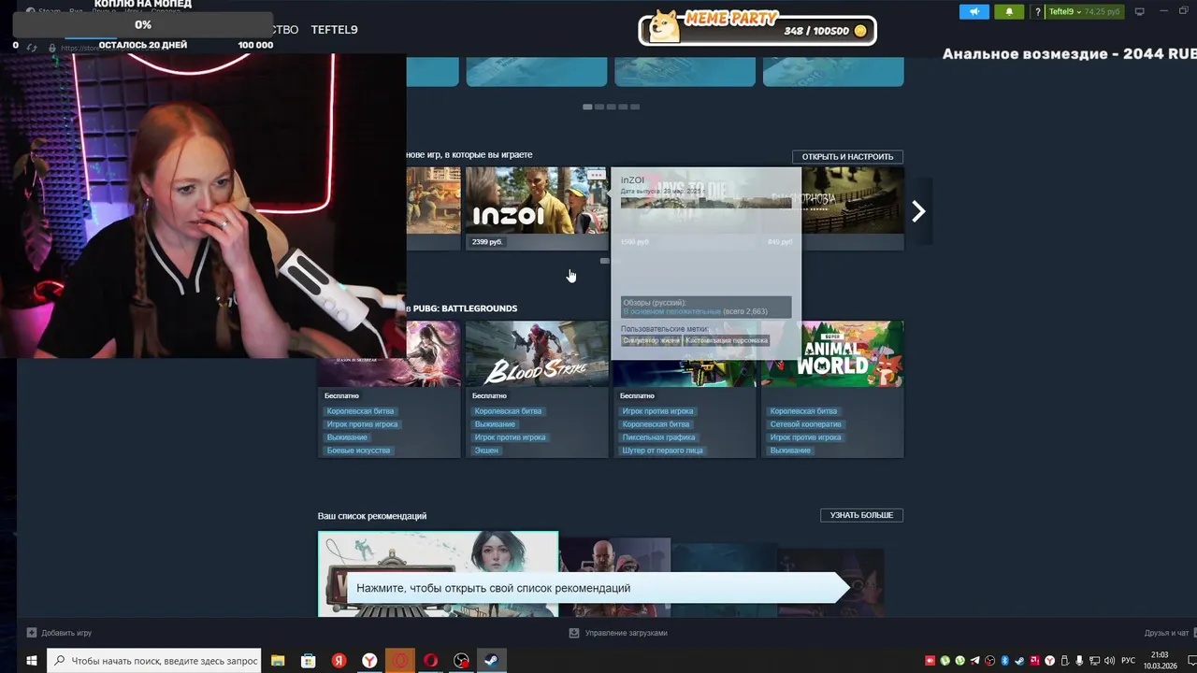Open File Explorer from taskbar
This screenshot has height=673, width=1197.
[x=278, y=661]
